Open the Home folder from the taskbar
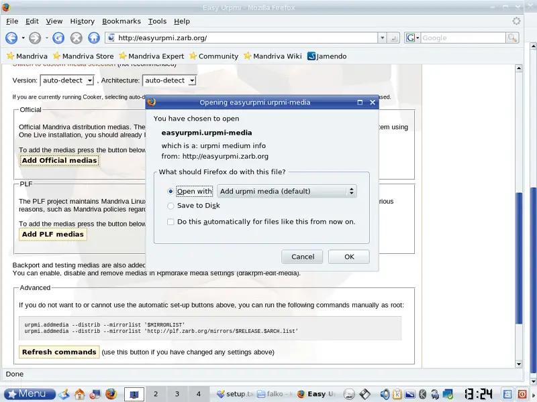The width and height of the screenshot is (537, 402). pos(79,394)
